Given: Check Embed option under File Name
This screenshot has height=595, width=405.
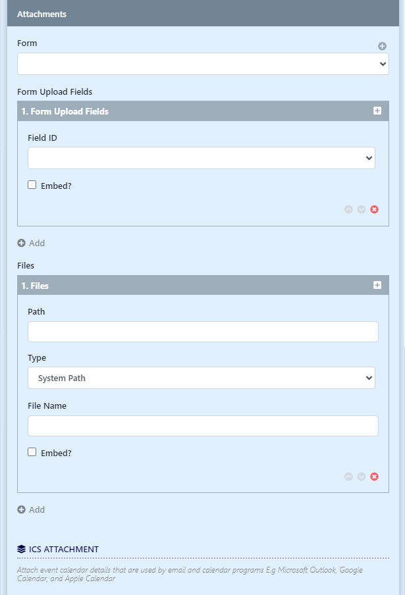Looking at the screenshot, I should [x=32, y=452].
